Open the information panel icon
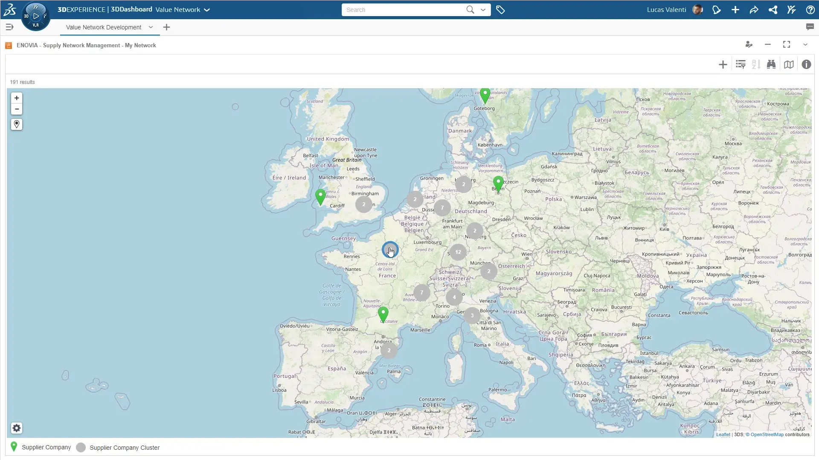This screenshot has height=460, width=819. (806, 64)
